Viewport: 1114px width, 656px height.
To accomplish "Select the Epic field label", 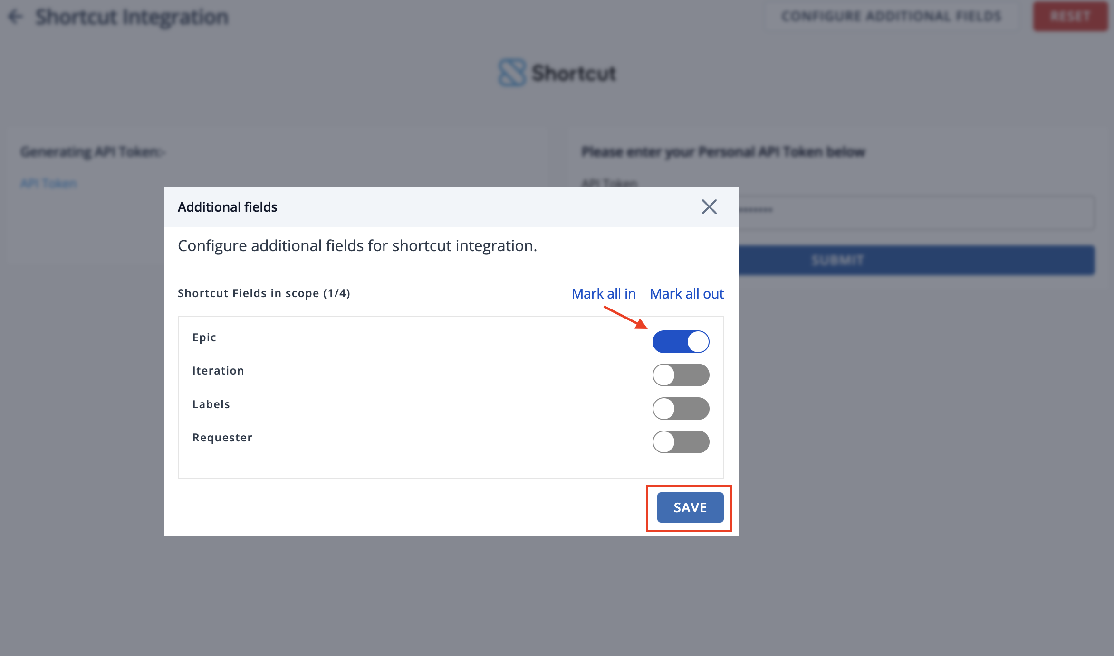I will (x=204, y=337).
